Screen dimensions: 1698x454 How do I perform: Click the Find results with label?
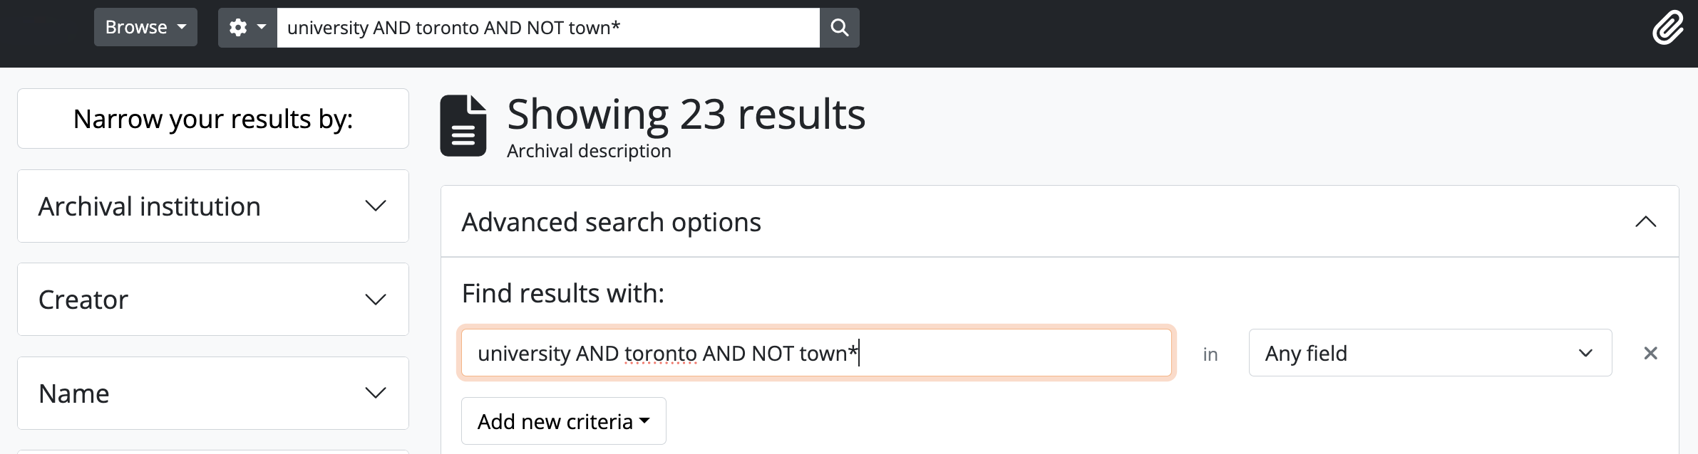click(x=562, y=293)
